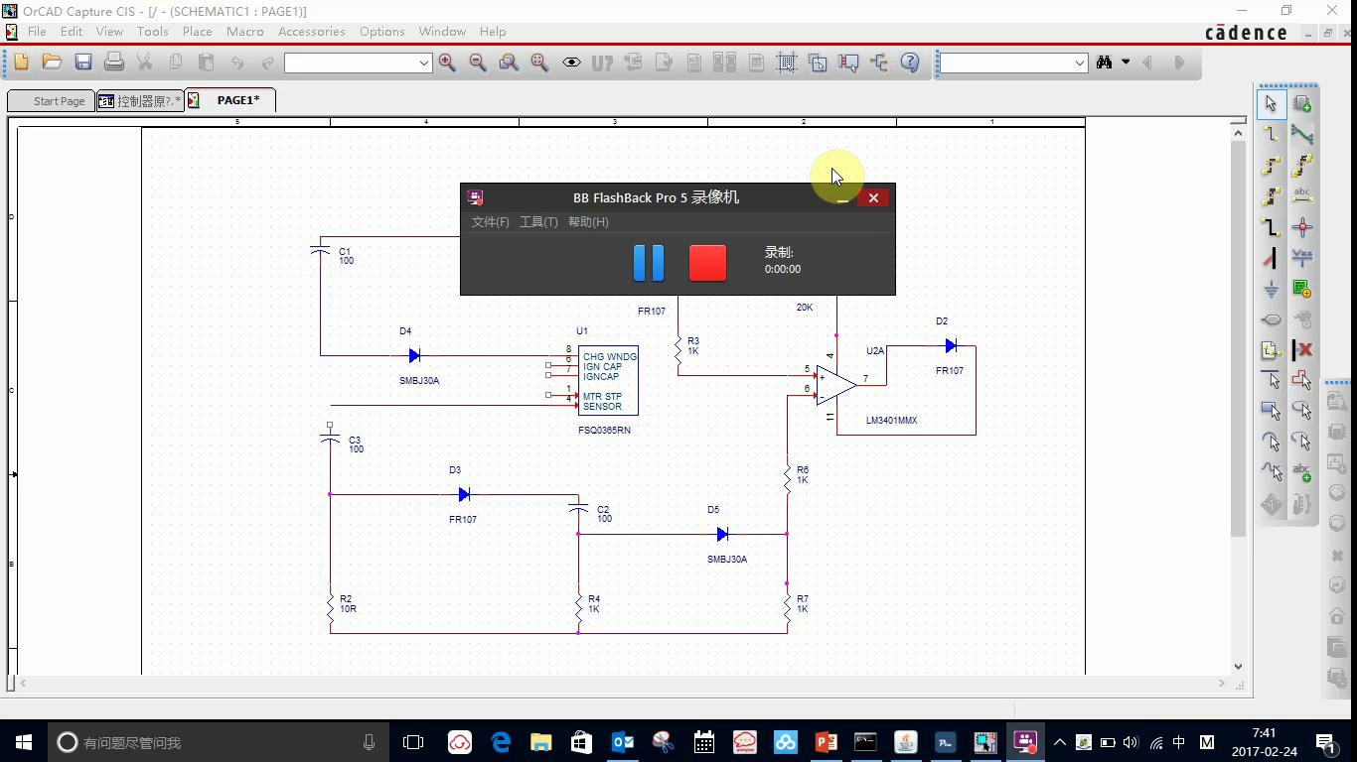Open the project manager hierarchy icon
Screen dimensions: 1357x762
coord(879,63)
